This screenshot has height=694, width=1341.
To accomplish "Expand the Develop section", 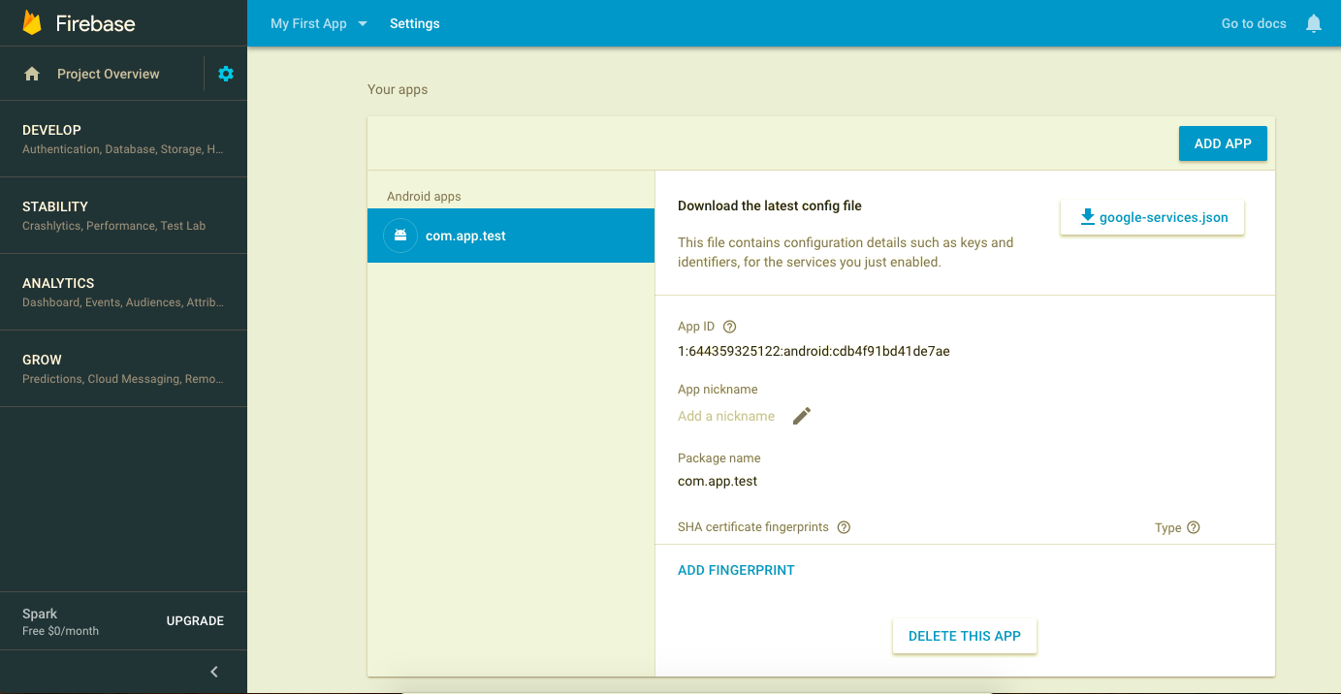I will (123, 139).
